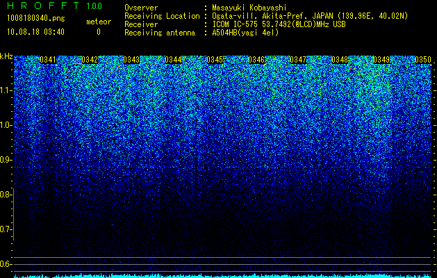Click the 0347 time marker
This screenshot has width=437, height=278.
coord(298,60)
